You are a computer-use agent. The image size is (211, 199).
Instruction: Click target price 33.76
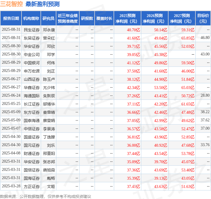(205, 145)
